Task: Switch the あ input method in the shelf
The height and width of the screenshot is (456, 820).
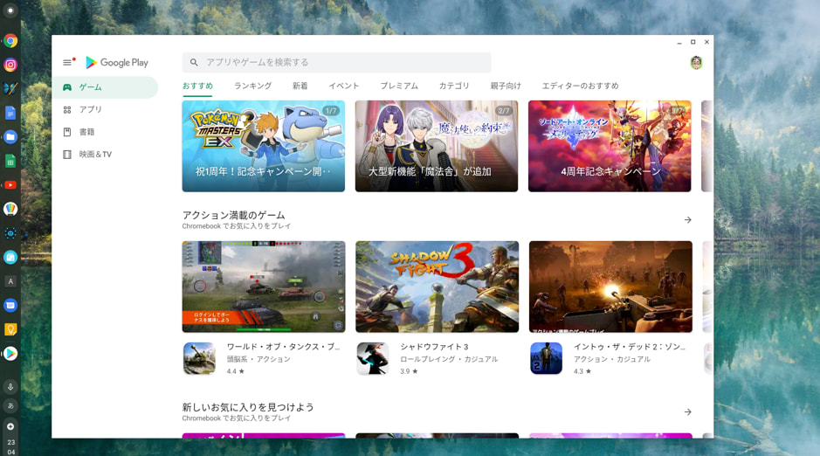Action: coord(10,406)
